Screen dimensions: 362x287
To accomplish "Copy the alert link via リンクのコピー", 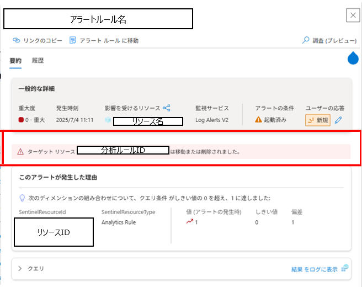I will pos(38,41).
